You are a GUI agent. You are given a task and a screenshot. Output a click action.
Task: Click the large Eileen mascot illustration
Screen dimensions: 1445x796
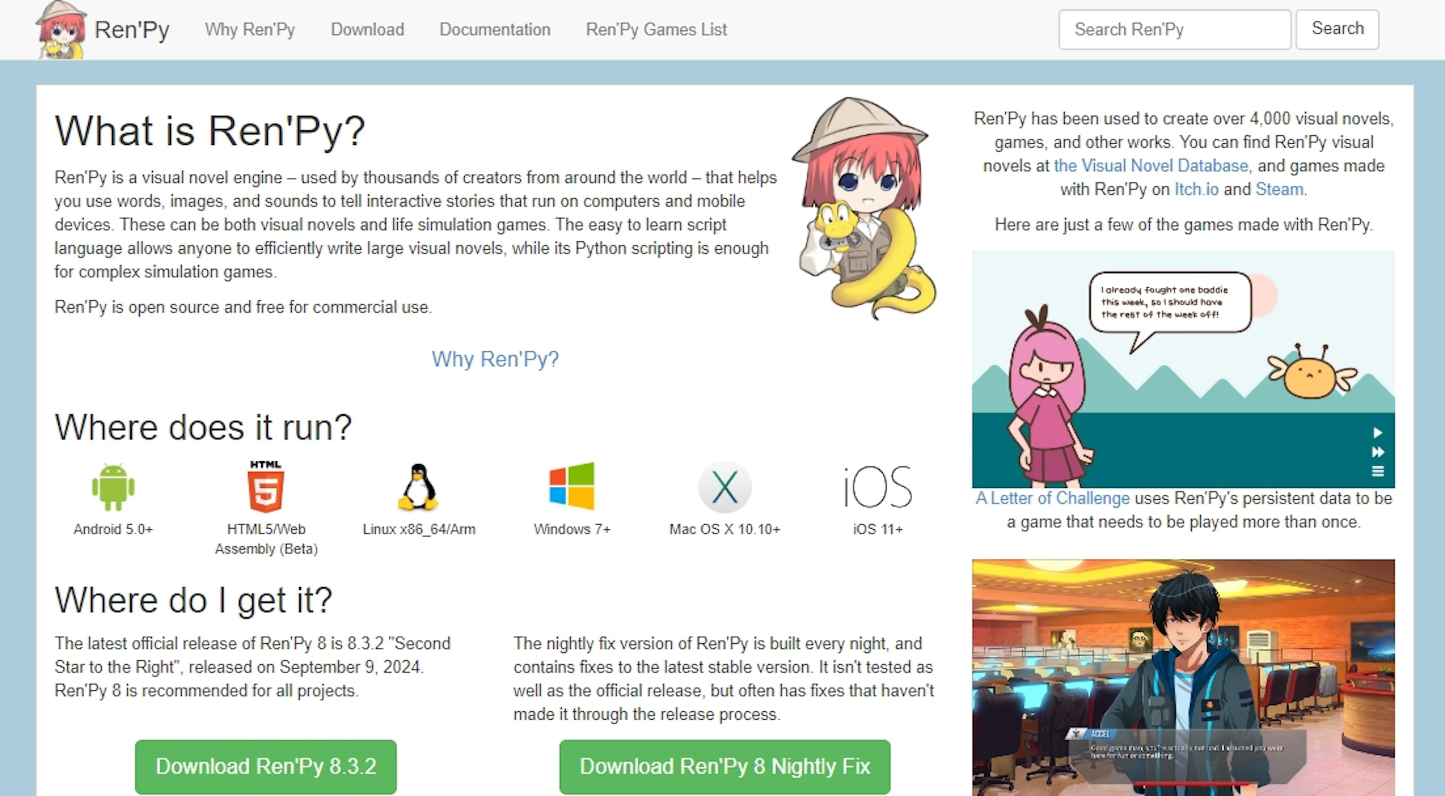(x=864, y=209)
